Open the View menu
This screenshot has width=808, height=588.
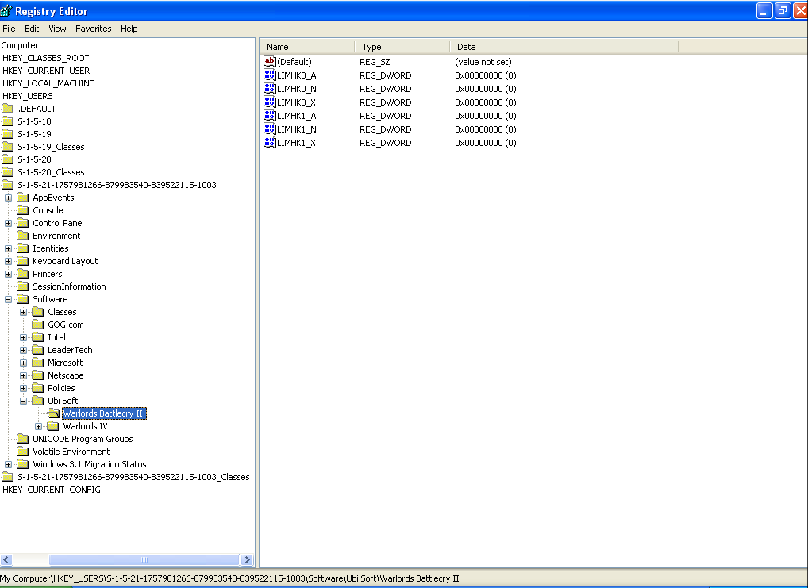[x=57, y=29]
